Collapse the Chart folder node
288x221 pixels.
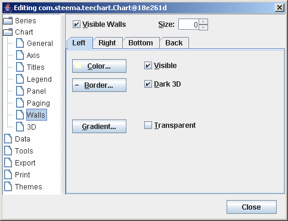pos(8,32)
